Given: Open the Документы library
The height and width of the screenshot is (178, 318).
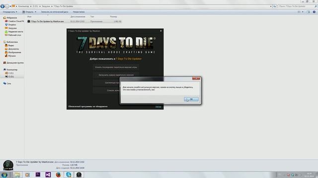Looking at the screenshot, I should coord(13,49).
